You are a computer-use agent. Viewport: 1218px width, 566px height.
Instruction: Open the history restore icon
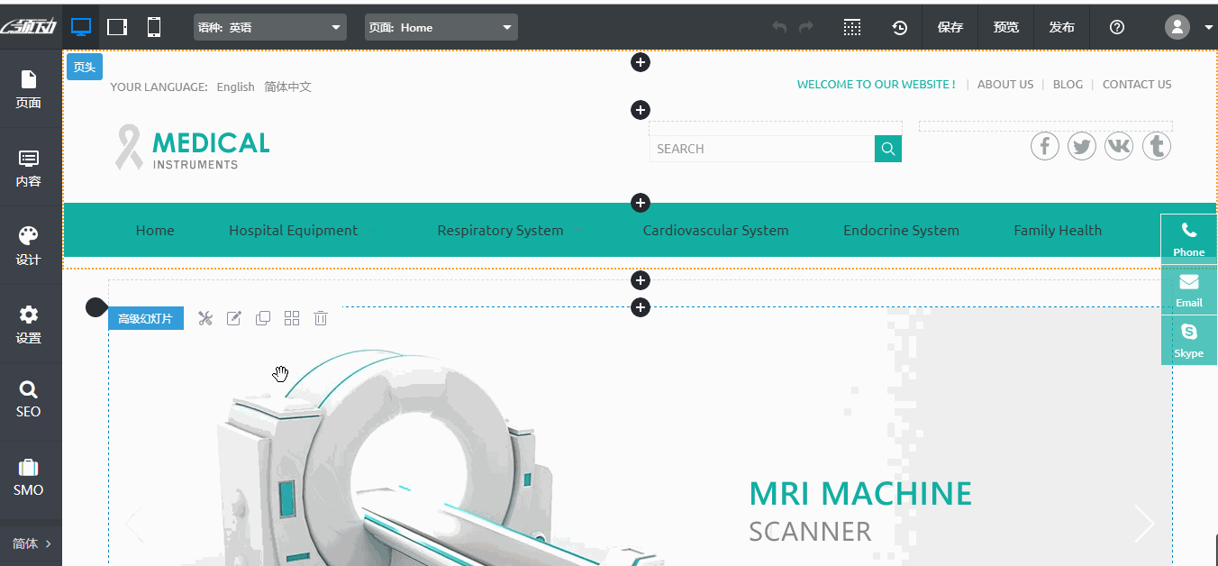(x=899, y=27)
